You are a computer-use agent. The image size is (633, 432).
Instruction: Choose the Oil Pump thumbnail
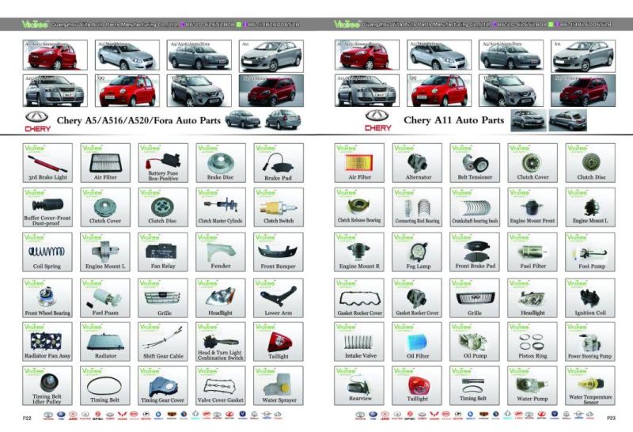coord(475,342)
